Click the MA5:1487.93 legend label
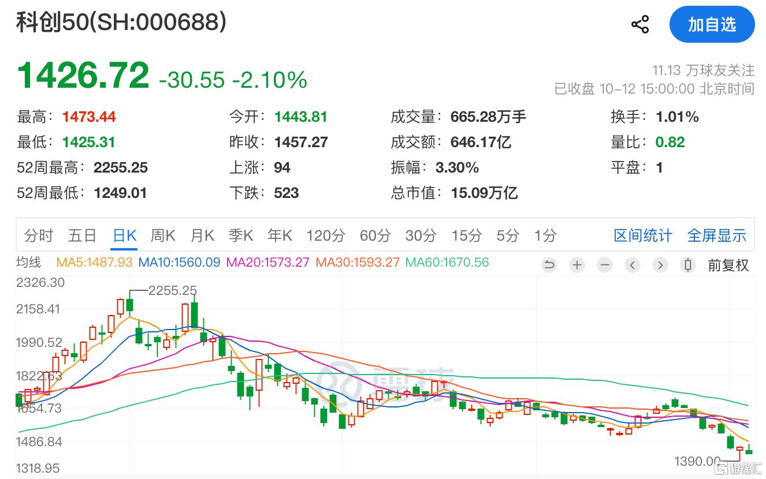This screenshot has width=766, height=479. [95, 263]
